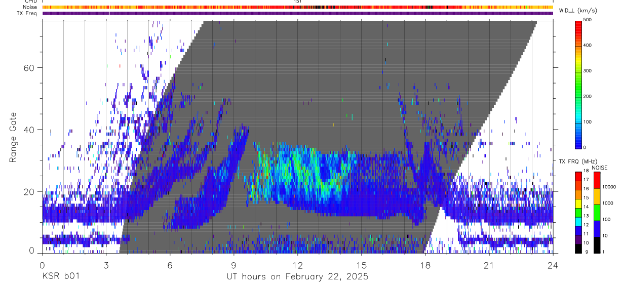The height and width of the screenshot is (287, 622).
Task: Click the '151' CPID value at top
Action: (298, 2)
